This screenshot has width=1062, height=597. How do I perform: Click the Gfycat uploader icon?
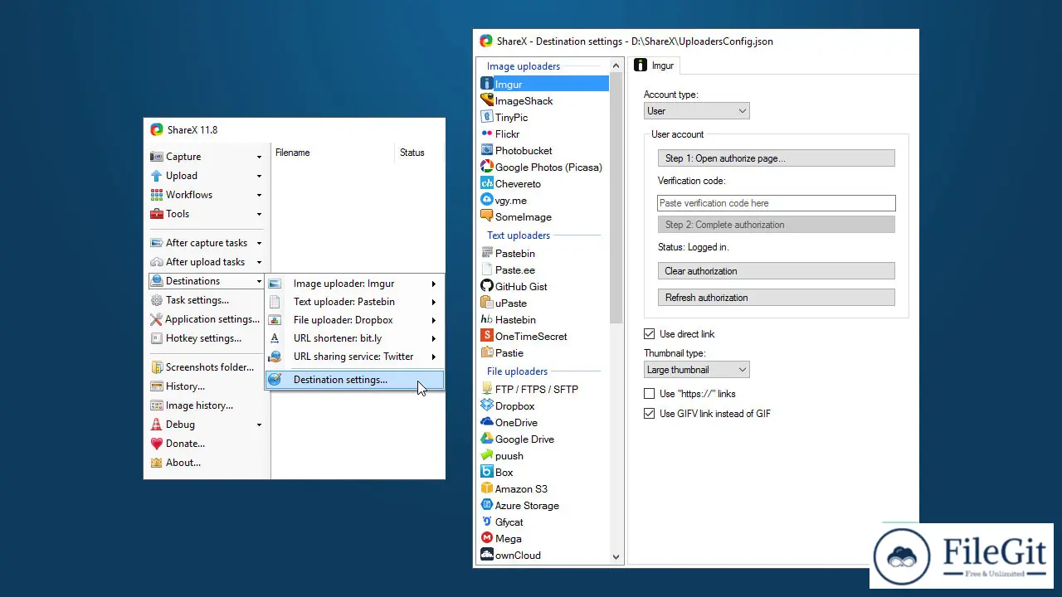point(487,522)
